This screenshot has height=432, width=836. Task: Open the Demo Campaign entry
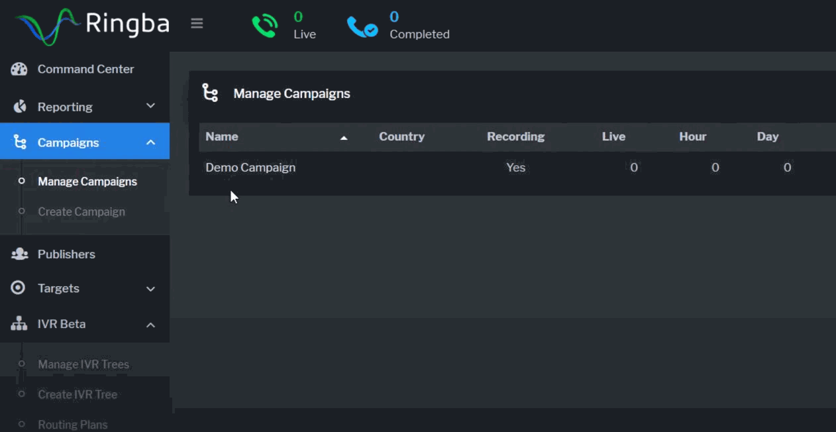(x=250, y=167)
